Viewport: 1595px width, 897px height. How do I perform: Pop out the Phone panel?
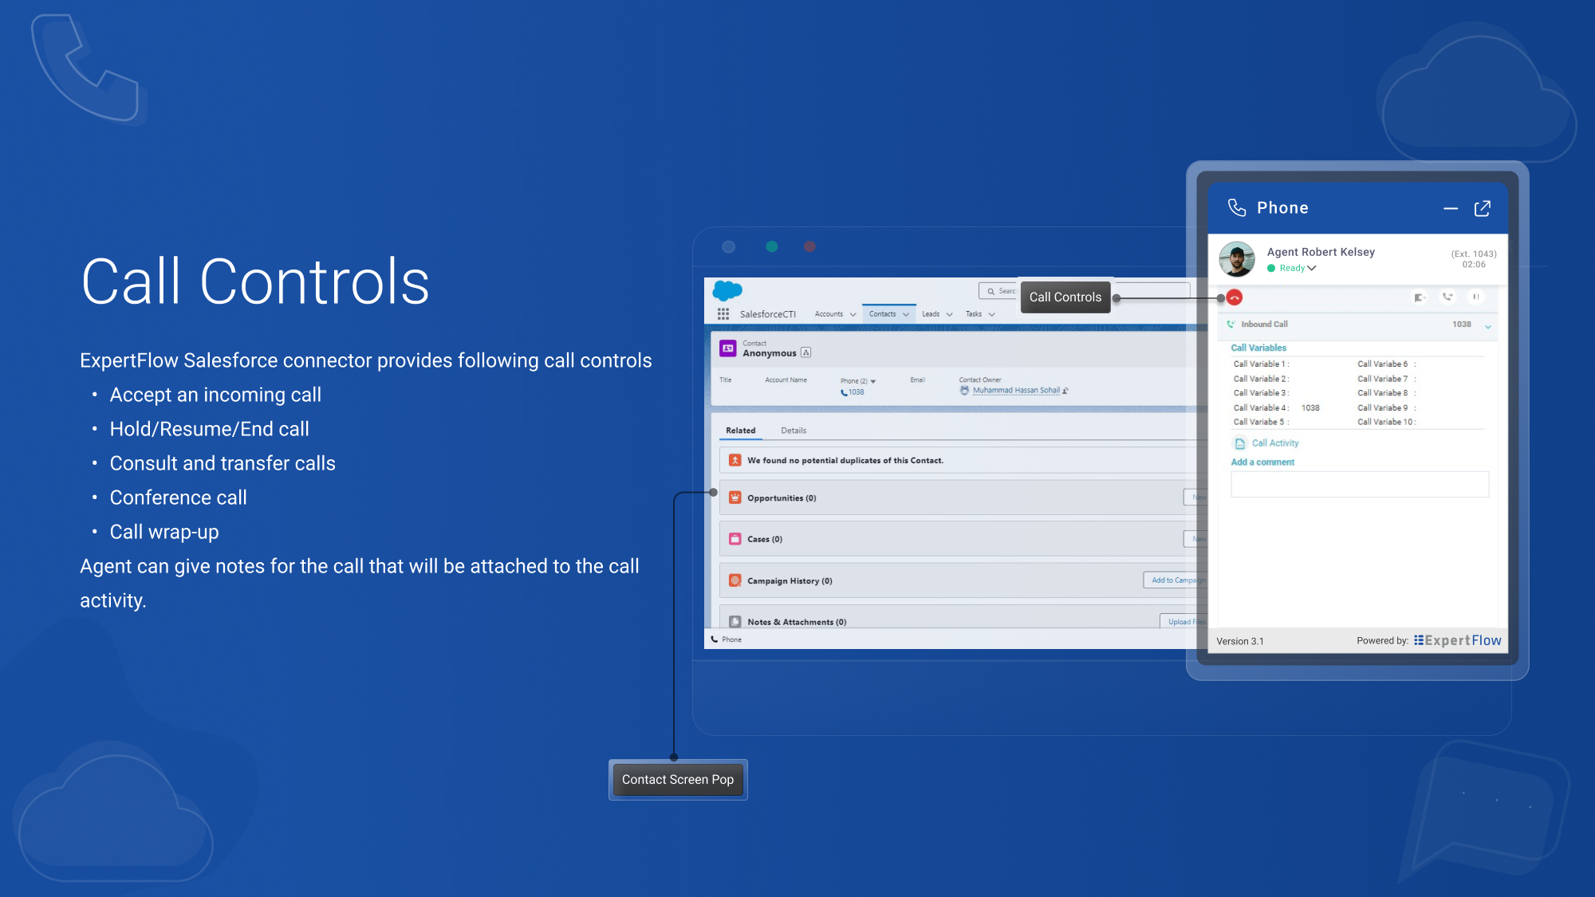click(1482, 209)
